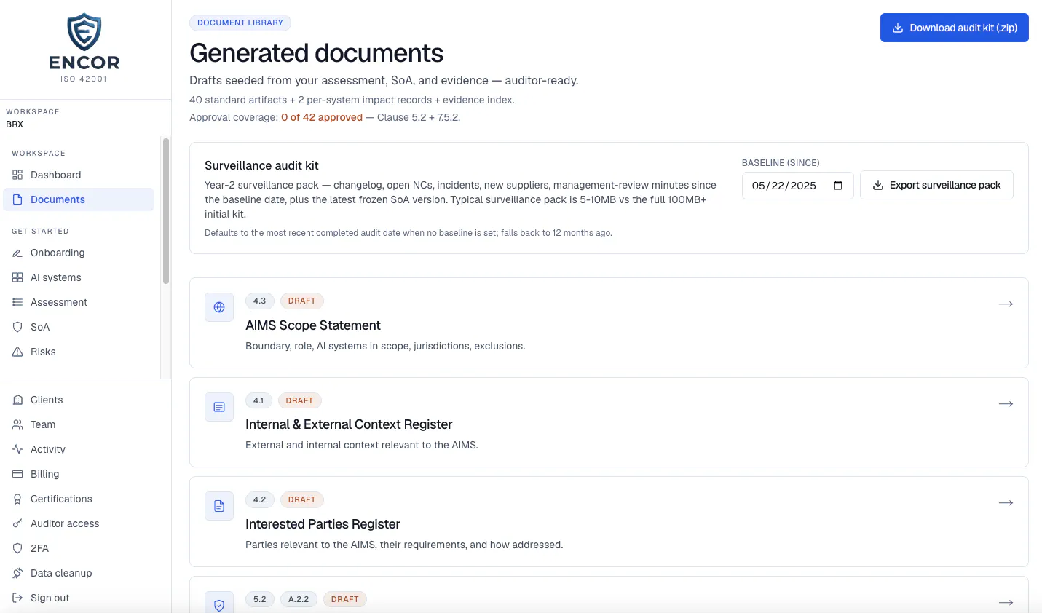Click the SoA shield icon

pyautogui.click(x=17, y=327)
